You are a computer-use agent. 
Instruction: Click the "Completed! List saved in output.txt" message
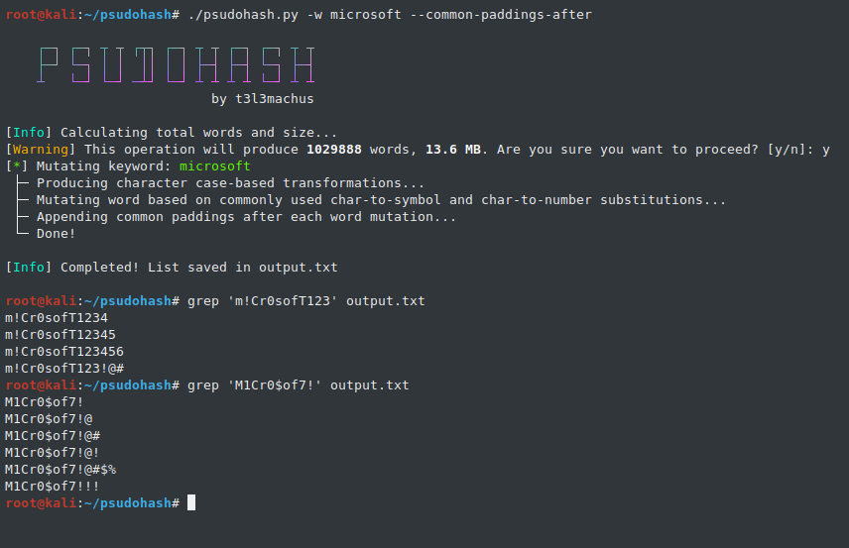[198, 268]
